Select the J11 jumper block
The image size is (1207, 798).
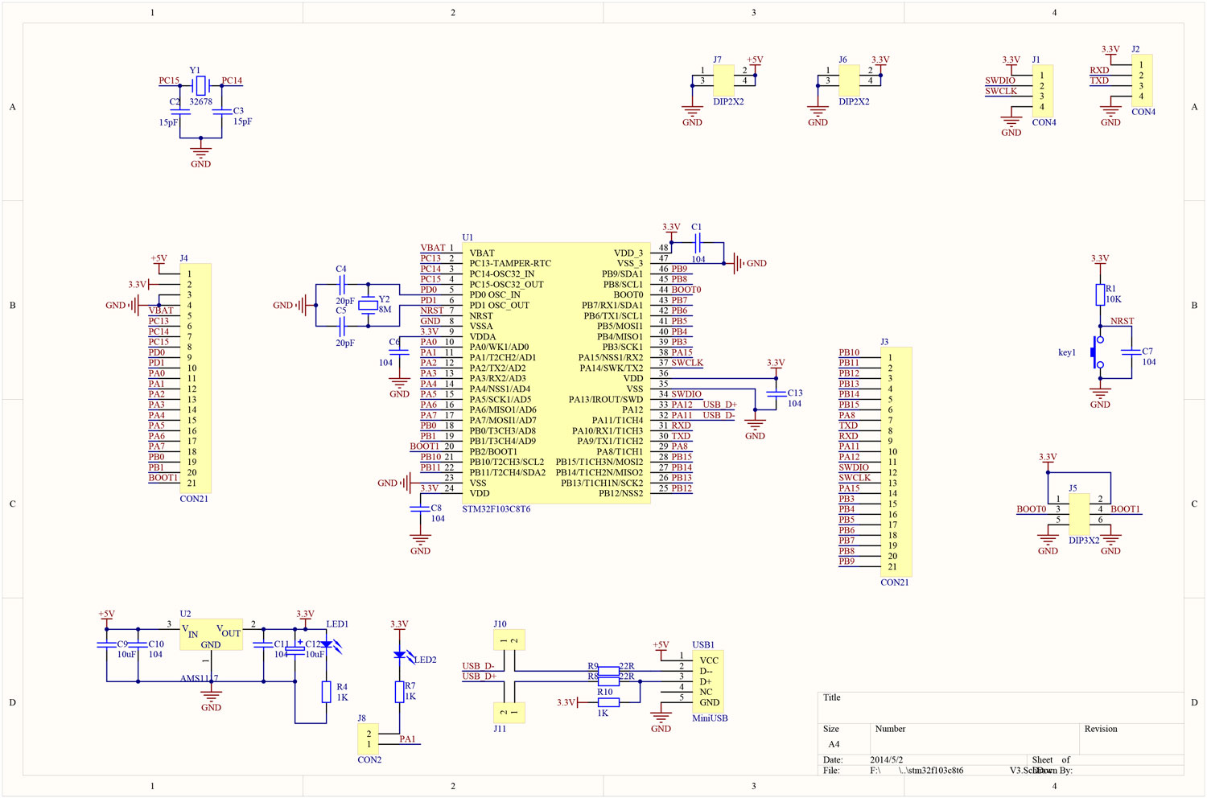(509, 713)
